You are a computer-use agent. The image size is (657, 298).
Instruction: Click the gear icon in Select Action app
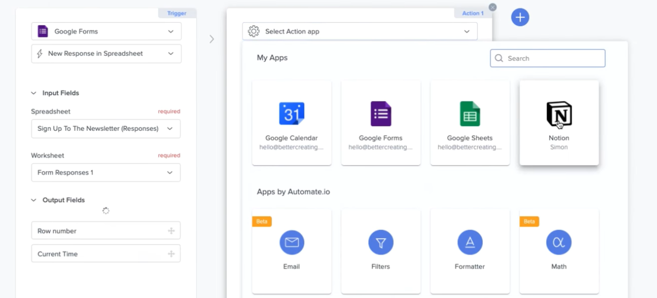[x=253, y=31]
